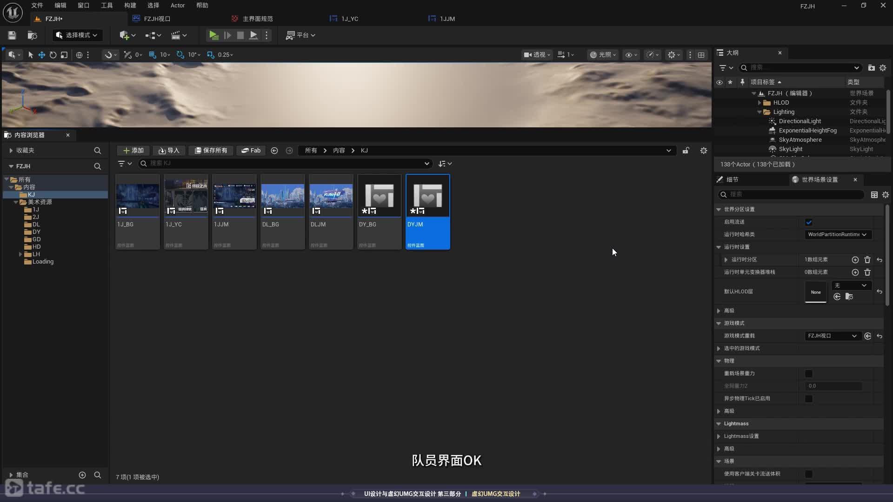Select the rotate transform tool
This screenshot has height=502, width=893.
pos(53,55)
